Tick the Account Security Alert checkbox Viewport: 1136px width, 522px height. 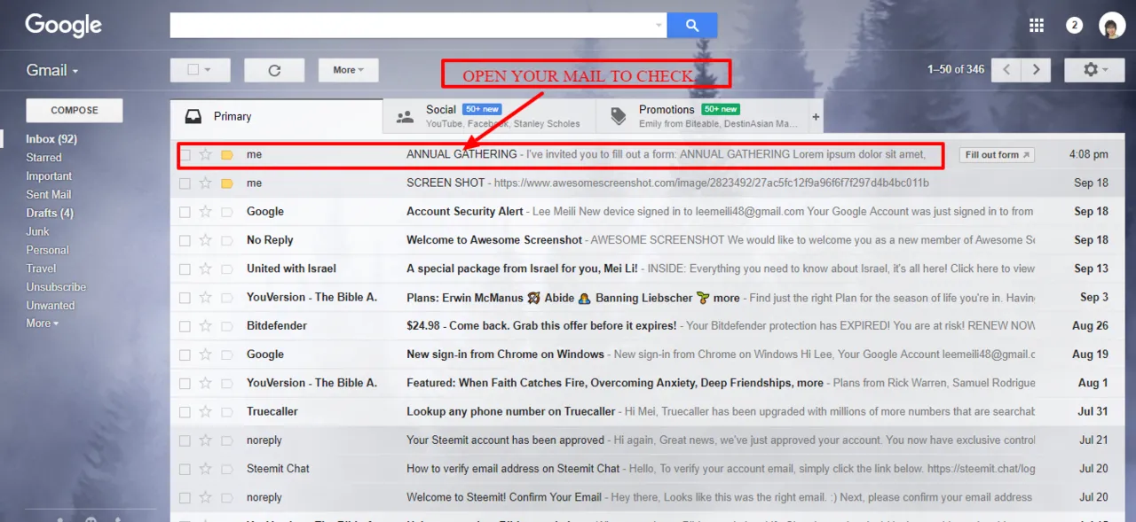coord(185,212)
